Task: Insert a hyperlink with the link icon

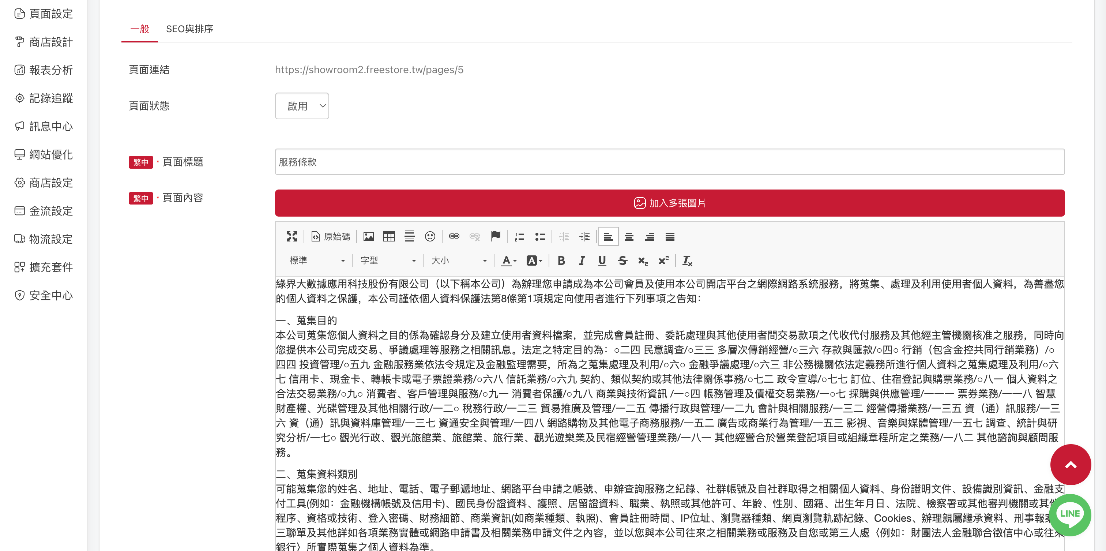Action: point(454,236)
